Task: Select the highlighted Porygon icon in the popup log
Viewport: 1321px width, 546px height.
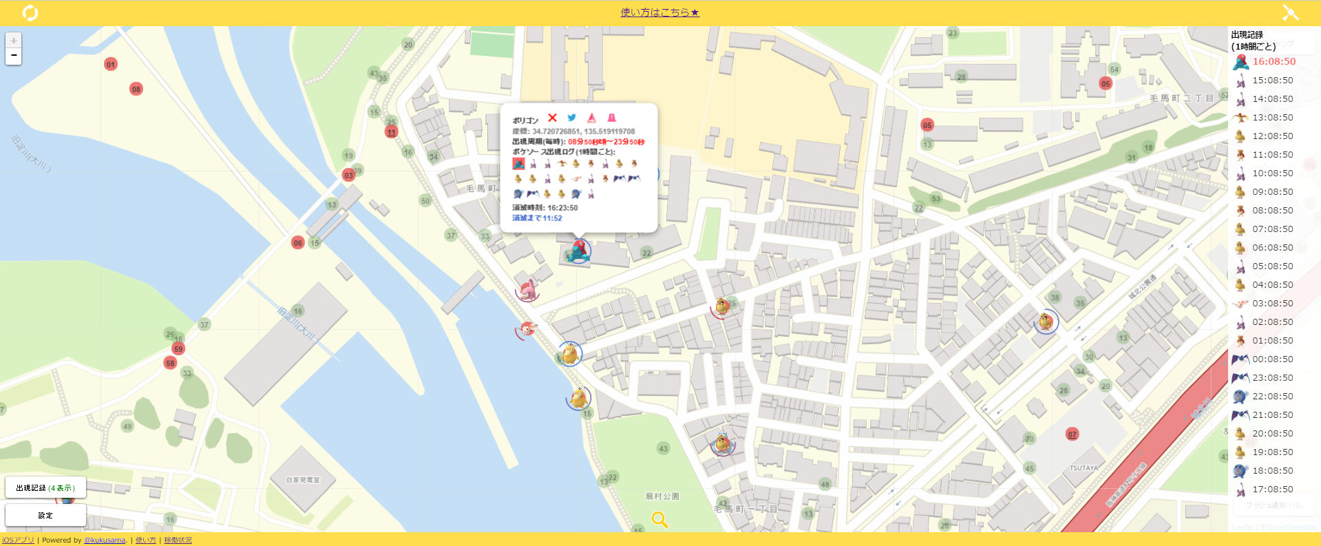Action: click(518, 163)
